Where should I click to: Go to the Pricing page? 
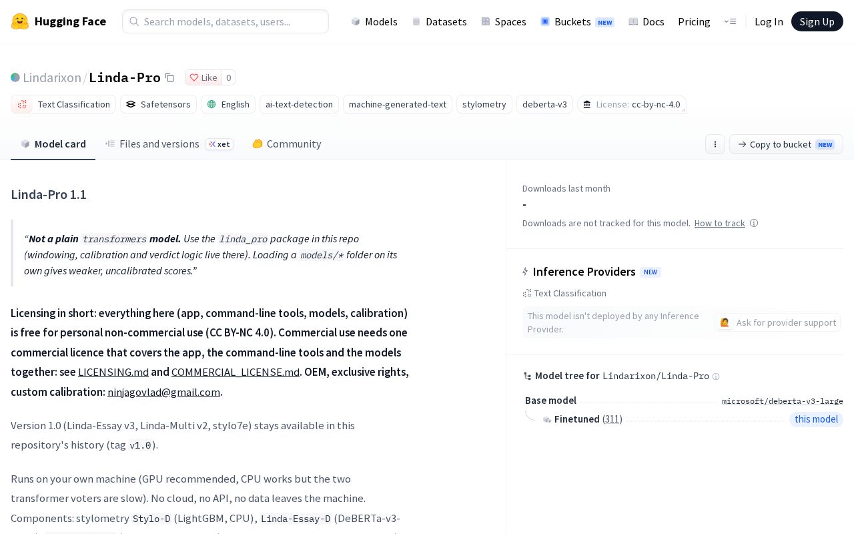pos(694,21)
